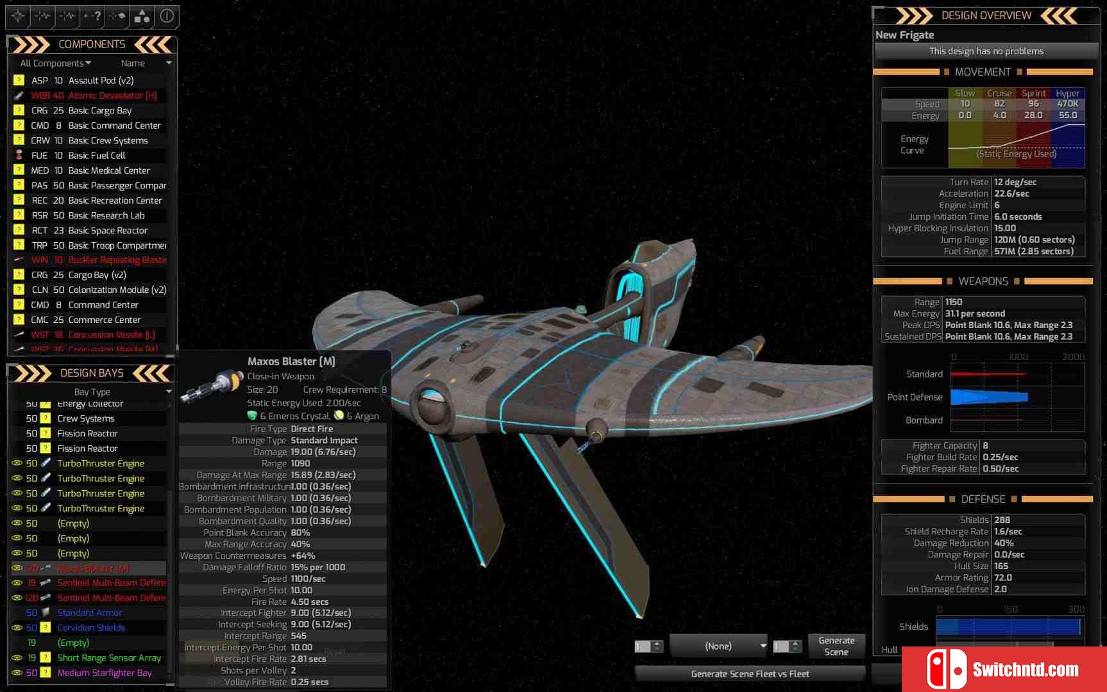The width and height of the screenshot is (1107, 692).
Task: Click the star-and-planet toolbar icon
Action: (x=117, y=16)
